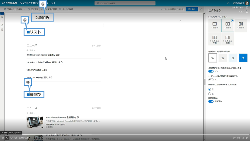Choose strong blue section background swatch

[243, 58]
